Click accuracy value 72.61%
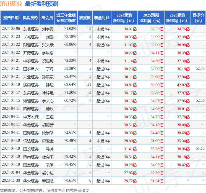 pos(70,132)
